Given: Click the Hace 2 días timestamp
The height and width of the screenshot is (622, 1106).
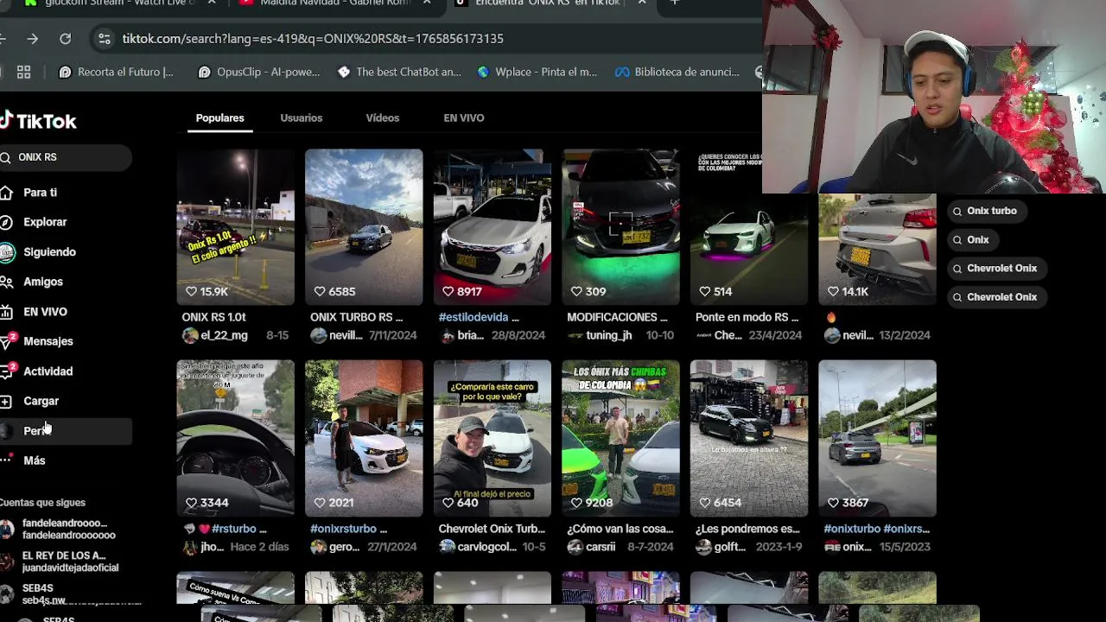Looking at the screenshot, I should [x=259, y=547].
